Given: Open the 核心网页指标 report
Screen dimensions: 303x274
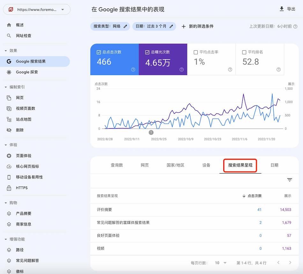Looking at the screenshot, I should tap(29, 166).
